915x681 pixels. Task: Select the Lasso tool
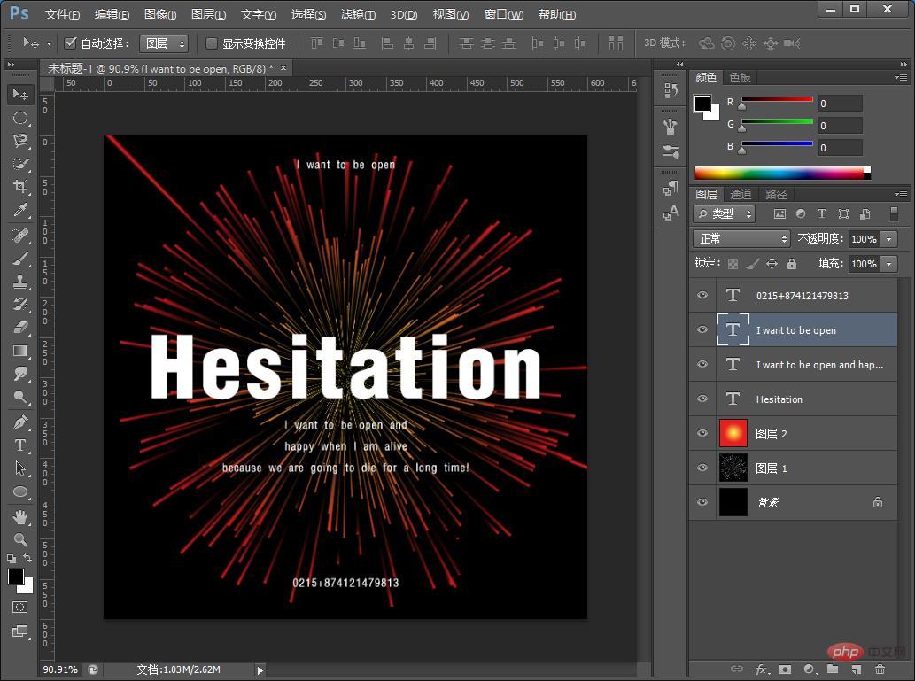20,141
